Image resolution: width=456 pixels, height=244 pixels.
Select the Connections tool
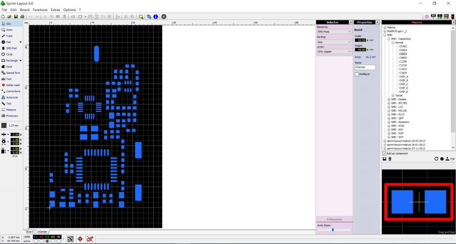[x=12, y=91]
